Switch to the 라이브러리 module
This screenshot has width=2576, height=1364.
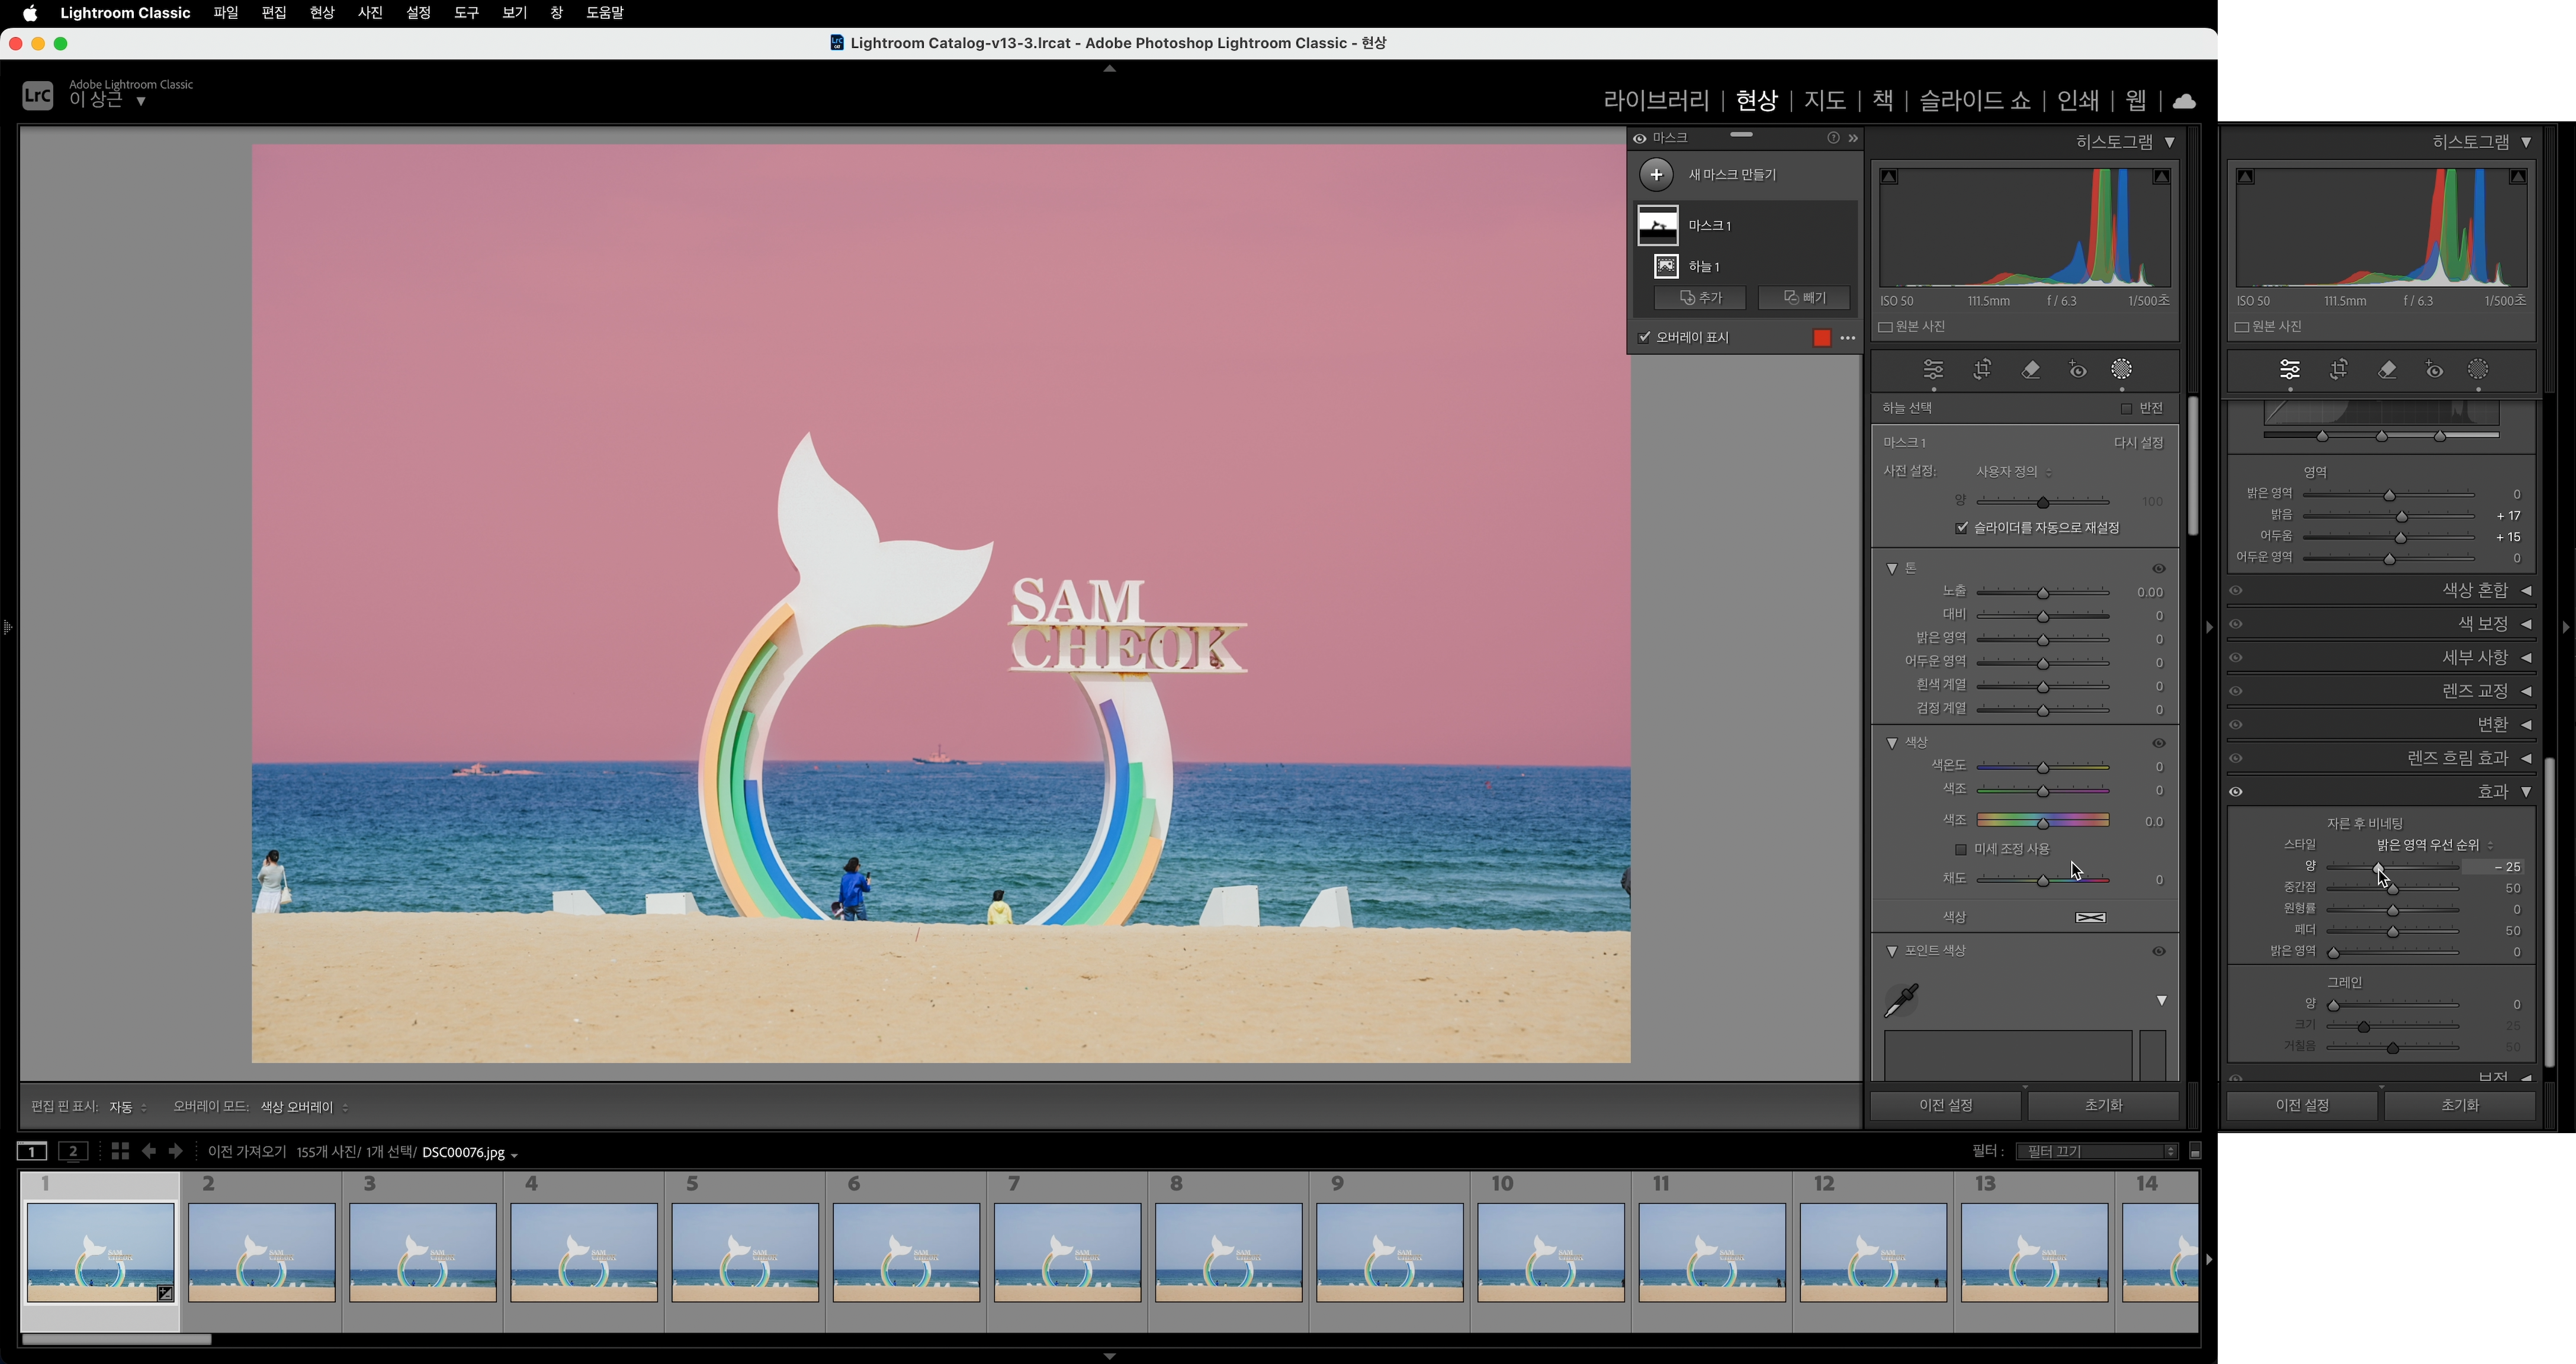tap(1656, 100)
